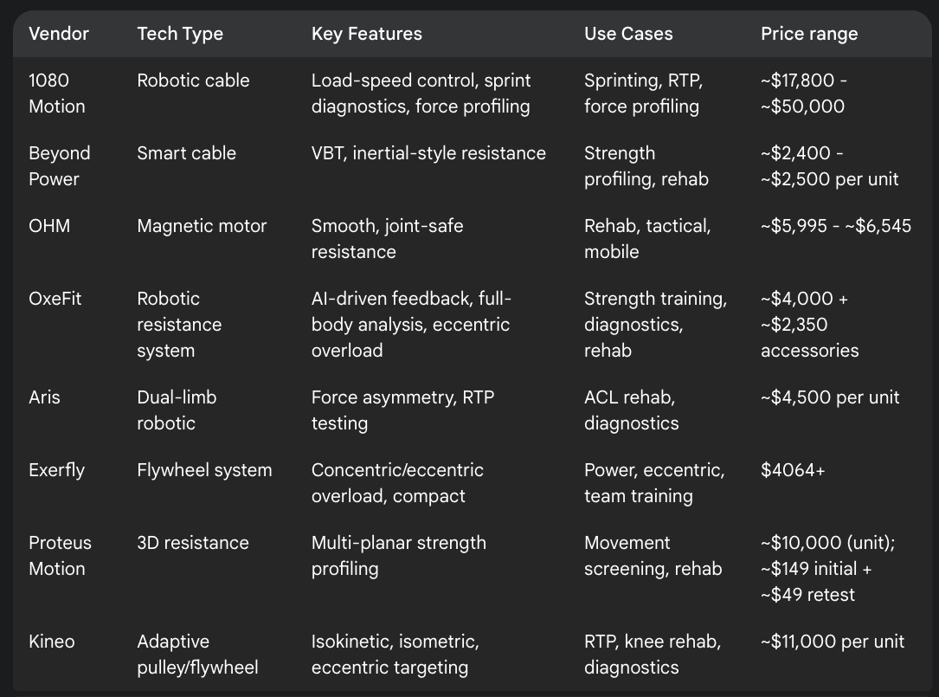This screenshot has height=697, width=939.
Task: Click the ~$11,000 per unit price
Action: [833, 642]
